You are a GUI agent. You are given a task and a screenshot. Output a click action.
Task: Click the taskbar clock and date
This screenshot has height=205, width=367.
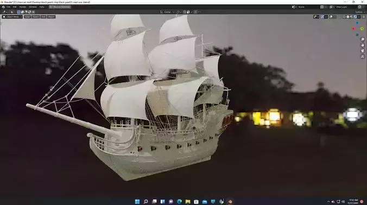pos(353,202)
